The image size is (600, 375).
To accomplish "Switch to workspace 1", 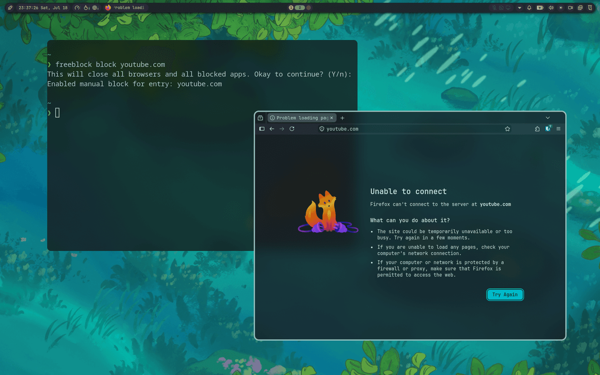I will click(x=291, y=8).
